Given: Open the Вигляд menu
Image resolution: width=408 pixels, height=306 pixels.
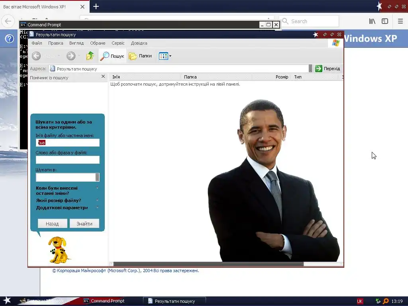Looking at the screenshot, I should coord(76,43).
